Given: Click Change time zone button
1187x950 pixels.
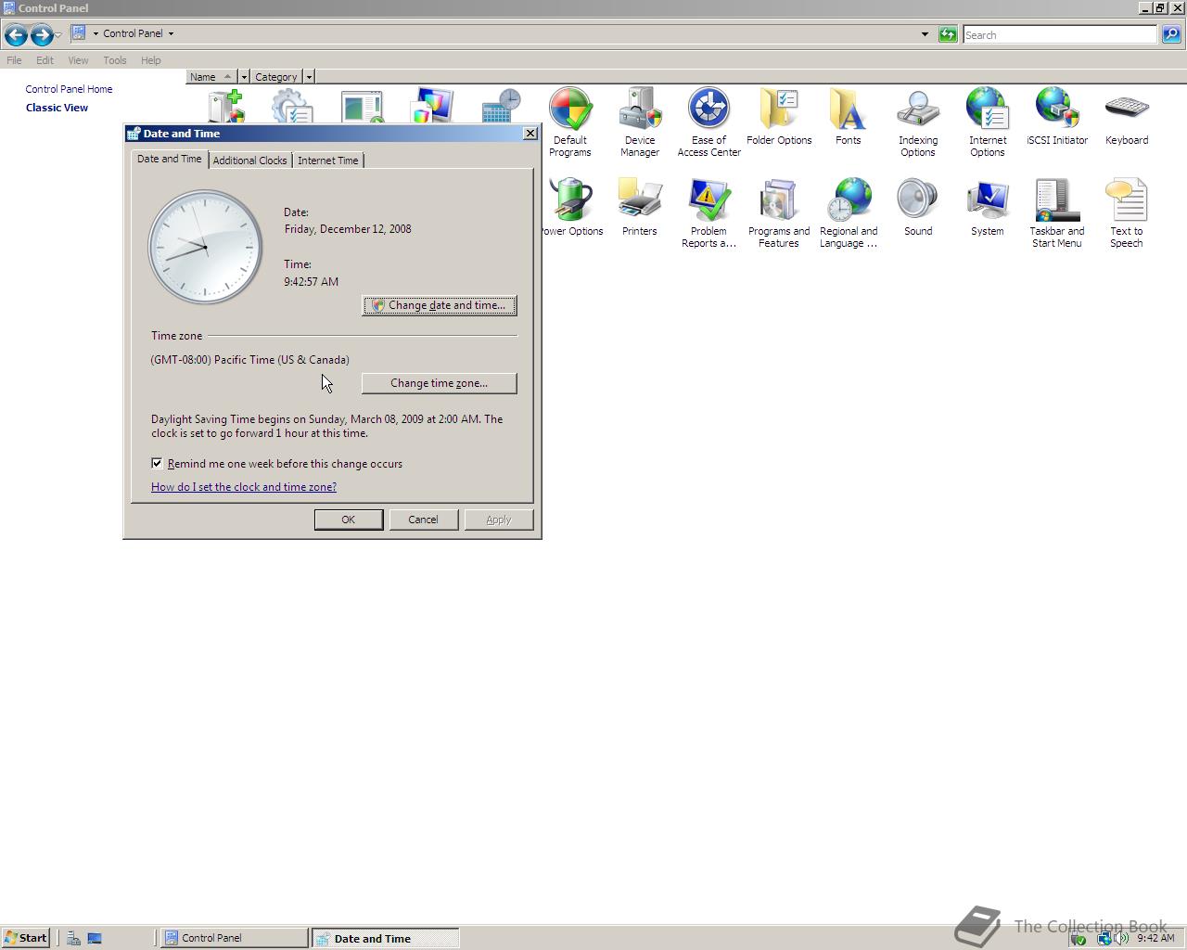Looking at the screenshot, I should [x=439, y=383].
